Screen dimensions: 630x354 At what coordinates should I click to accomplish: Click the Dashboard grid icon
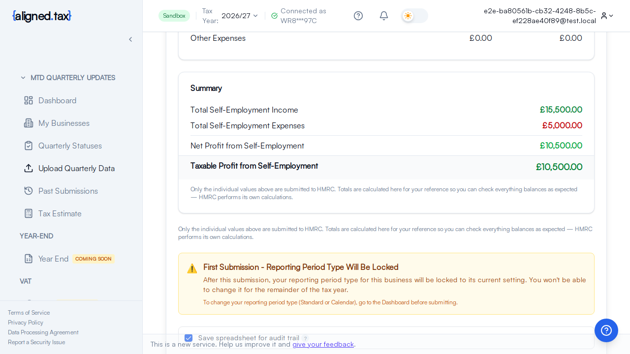click(29, 100)
